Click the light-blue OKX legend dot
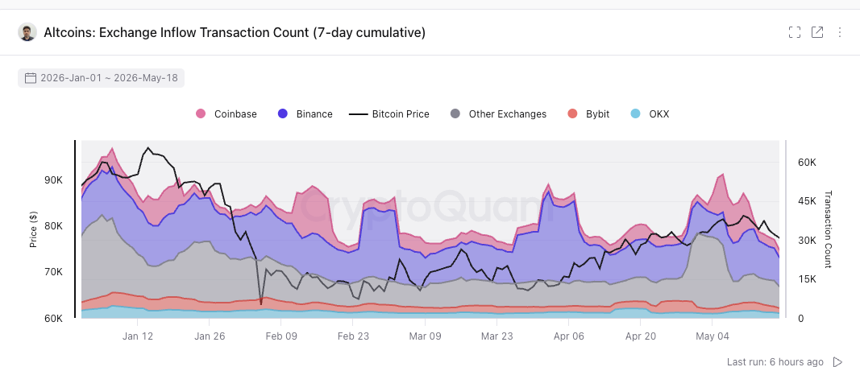The image size is (860, 367). [635, 114]
